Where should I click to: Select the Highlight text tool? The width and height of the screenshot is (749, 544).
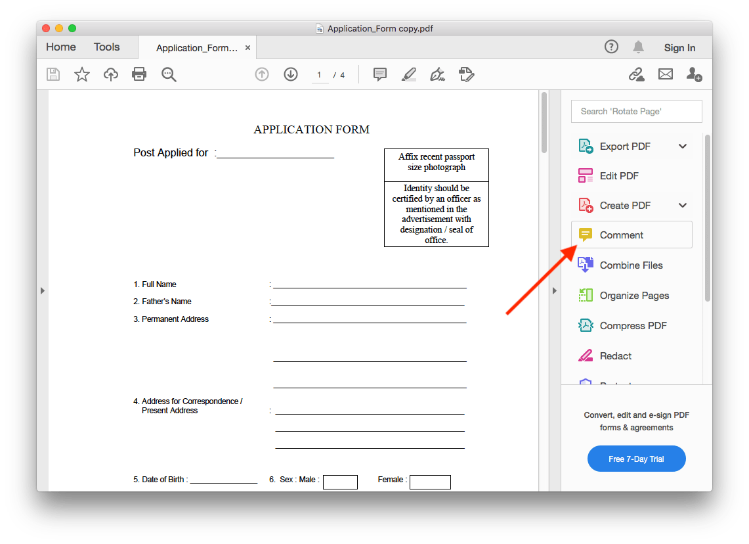408,74
